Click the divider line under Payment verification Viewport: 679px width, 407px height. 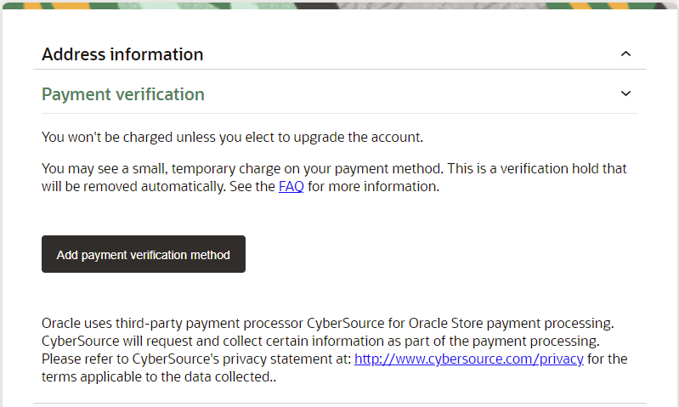(x=340, y=114)
